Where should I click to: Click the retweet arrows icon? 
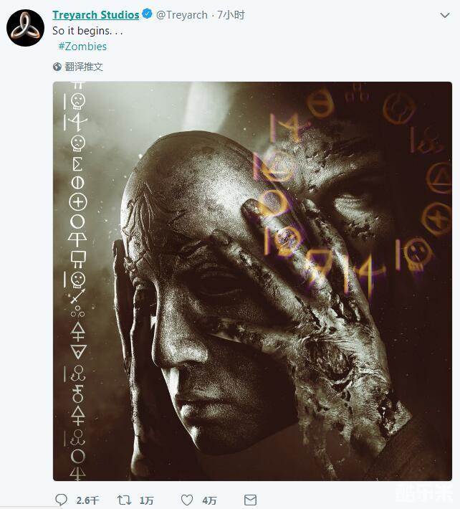[x=124, y=500]
